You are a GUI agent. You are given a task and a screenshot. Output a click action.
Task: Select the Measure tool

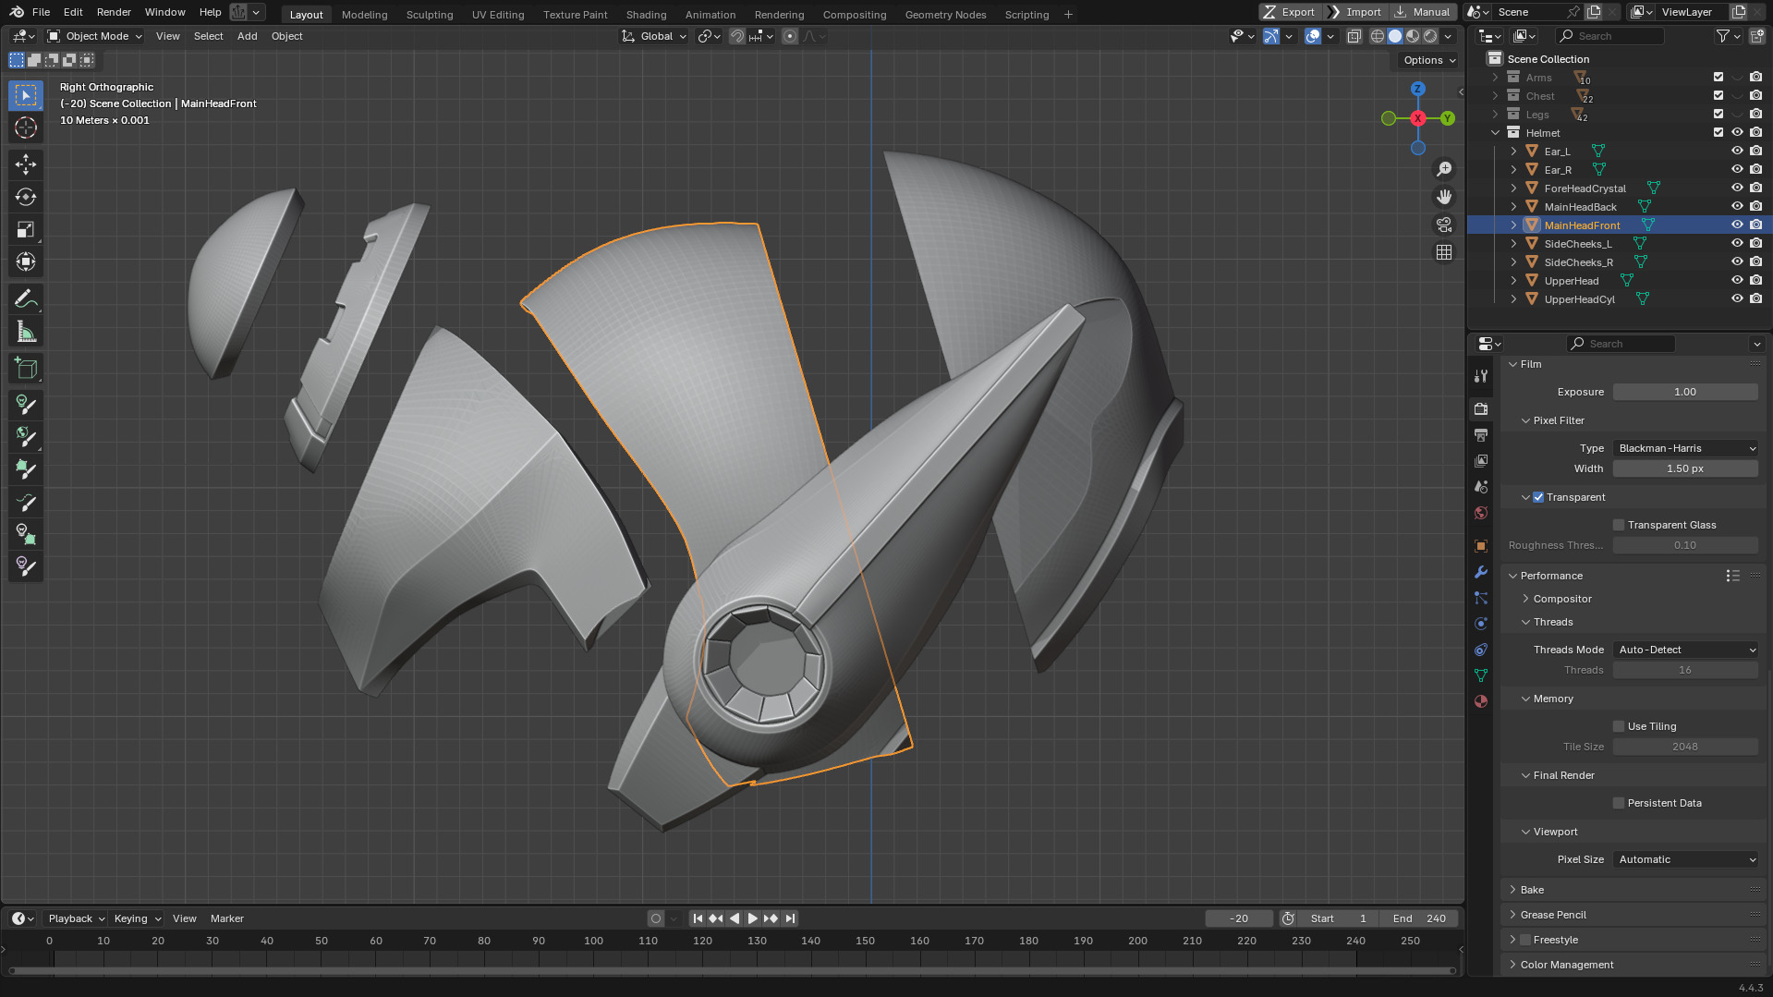26,331
